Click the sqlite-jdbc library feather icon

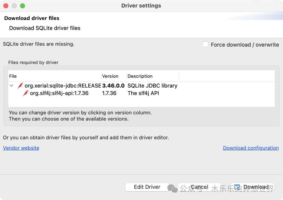20,85
